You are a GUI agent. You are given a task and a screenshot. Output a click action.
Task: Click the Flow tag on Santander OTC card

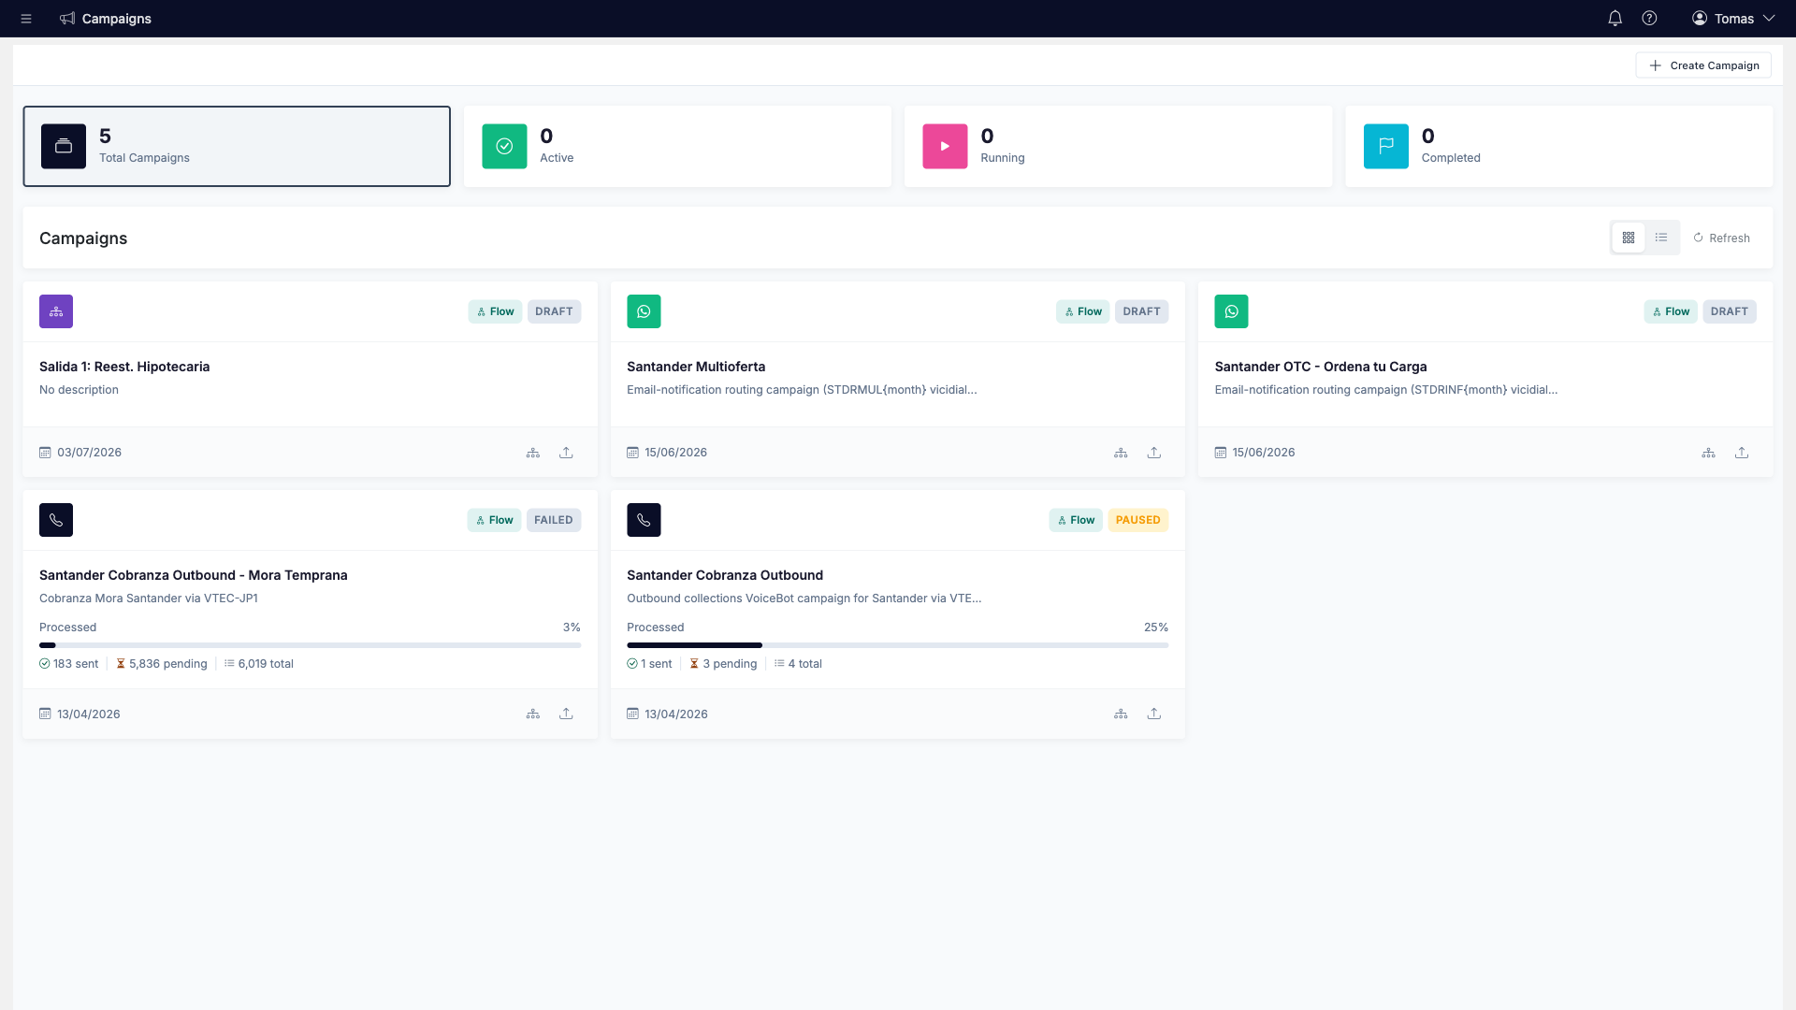tap(1671, 311)
